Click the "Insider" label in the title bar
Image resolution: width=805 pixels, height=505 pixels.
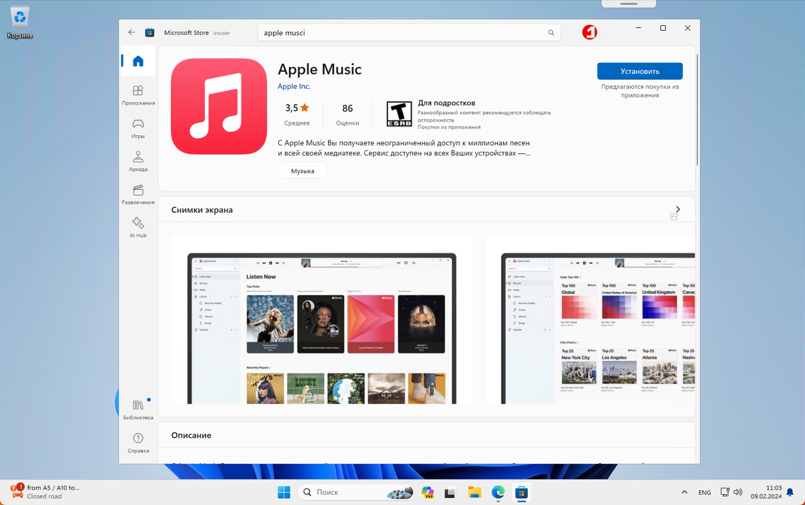click(222, 33)
